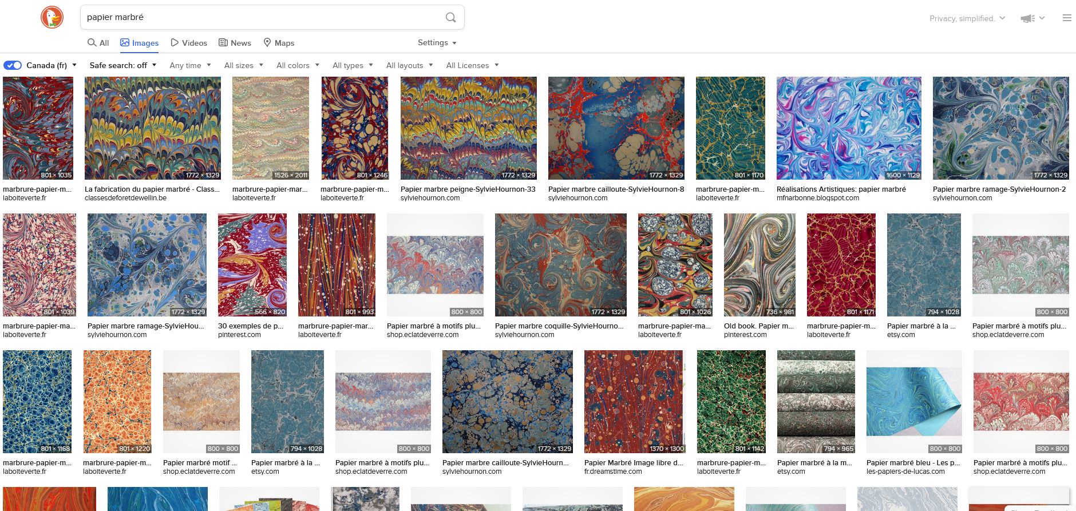1076x511 pixels.
Task: Switch to All results tab
Action: pos(98,43)
